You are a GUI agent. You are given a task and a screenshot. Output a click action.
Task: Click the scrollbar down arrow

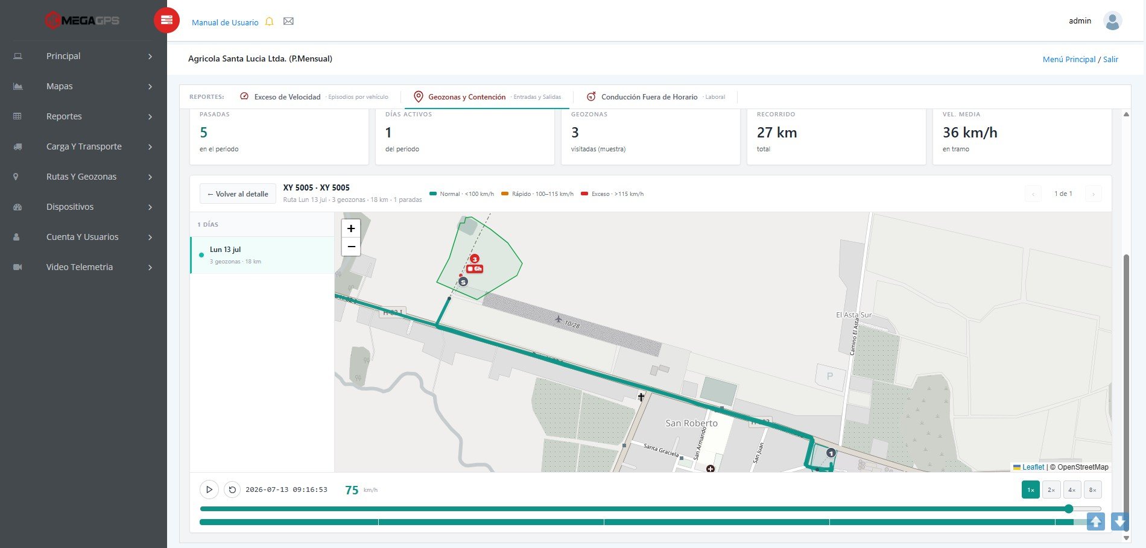1126,538
